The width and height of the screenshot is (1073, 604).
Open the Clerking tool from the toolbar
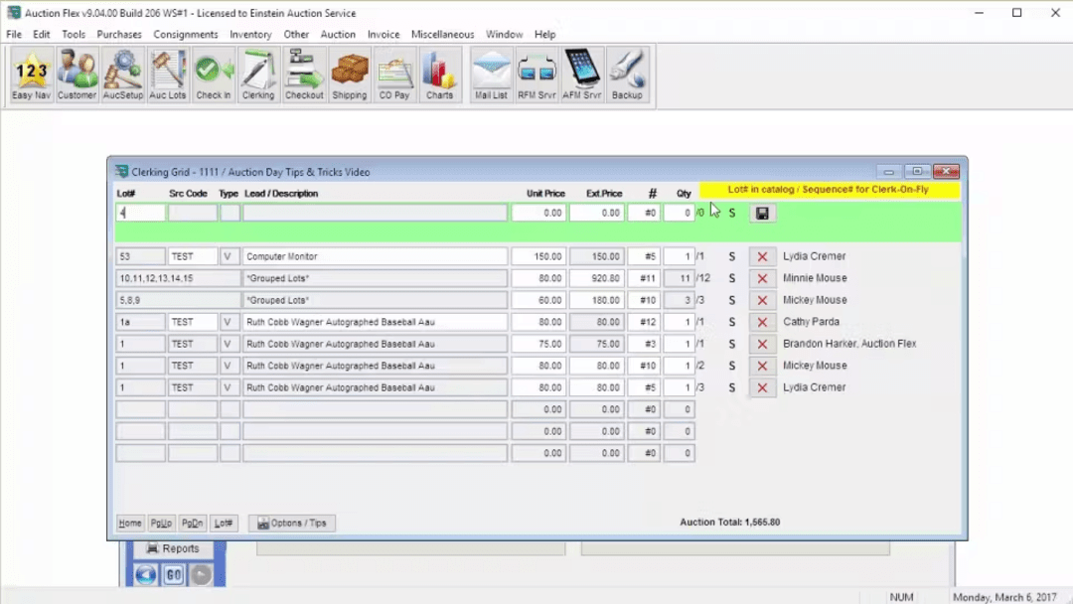(x=257, y=75)
